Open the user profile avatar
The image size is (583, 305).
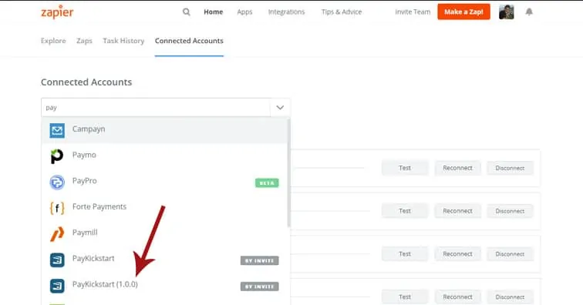(507, 12)
